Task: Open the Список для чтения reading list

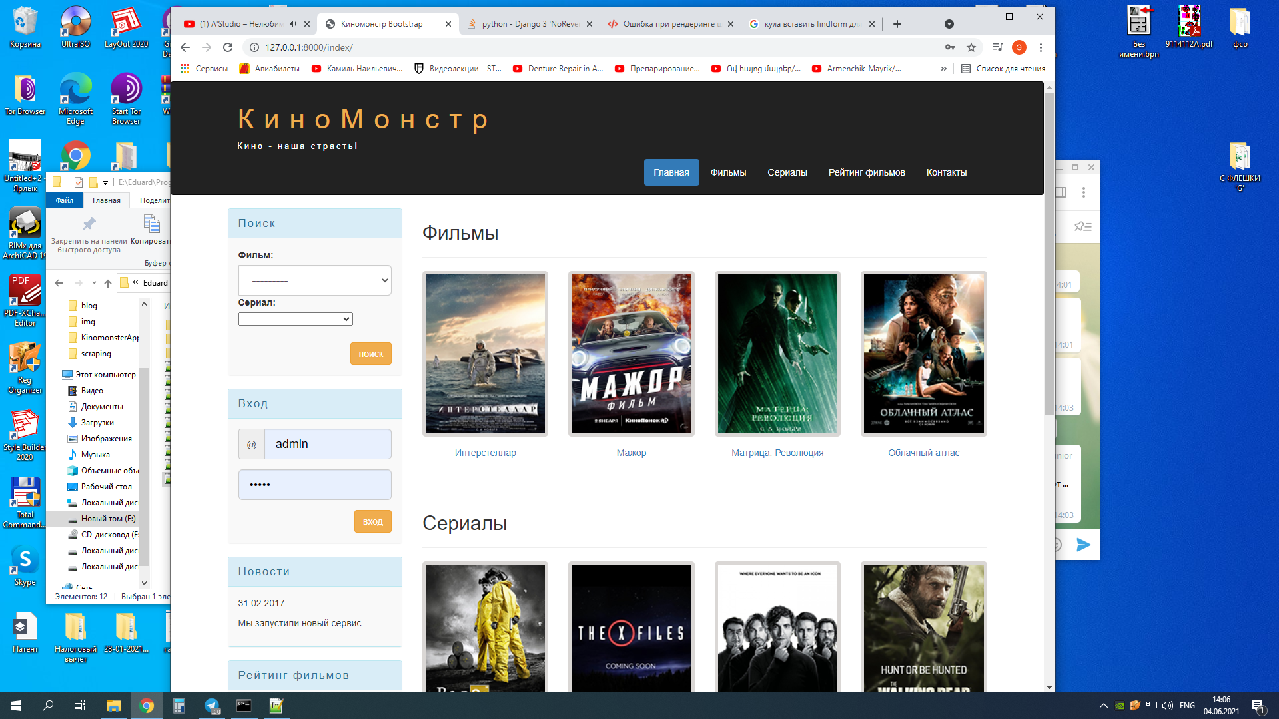Action: 1003,69
